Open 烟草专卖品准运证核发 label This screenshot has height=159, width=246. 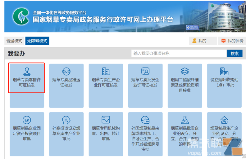(x=66, y=82)
